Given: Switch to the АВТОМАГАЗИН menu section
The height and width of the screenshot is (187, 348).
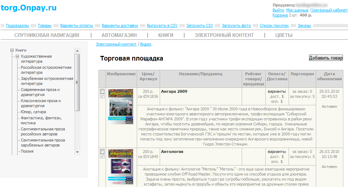Looking at the screenshot, I should point(119,35).
